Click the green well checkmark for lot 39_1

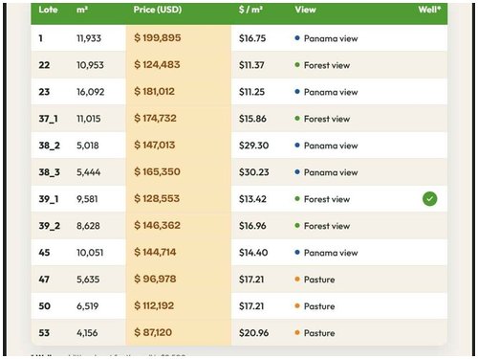click(x=429, y=199)
